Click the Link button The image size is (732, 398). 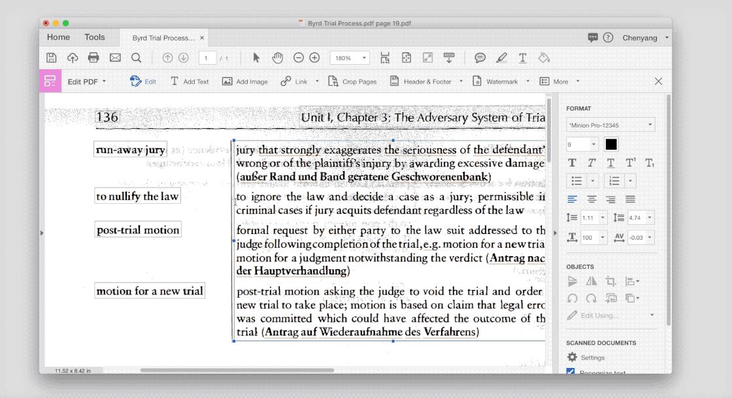(294, 82)
